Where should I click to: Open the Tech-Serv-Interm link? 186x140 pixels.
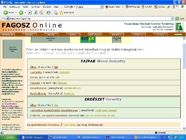click(106, 110)
